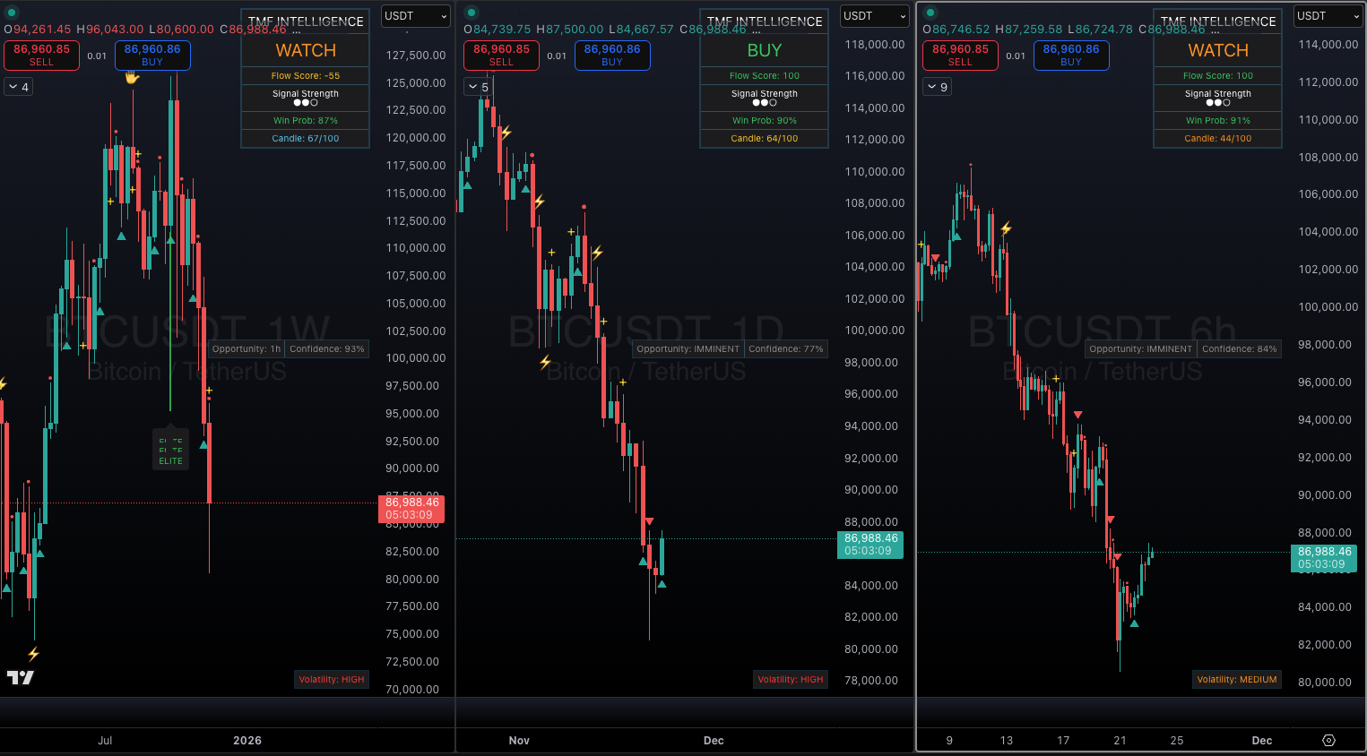Collapse the 9 indicators list on the 6h chart
Screen dimensions: 1367x756
[x=937, y=86]
